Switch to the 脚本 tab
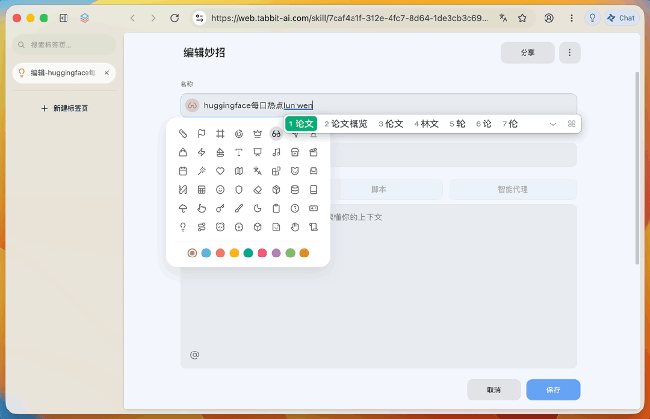650x419 pixels. pos(379,189)
